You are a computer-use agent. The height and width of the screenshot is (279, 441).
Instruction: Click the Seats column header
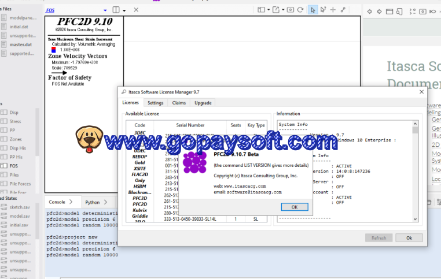pyautogui.click(x=236, y=125)
